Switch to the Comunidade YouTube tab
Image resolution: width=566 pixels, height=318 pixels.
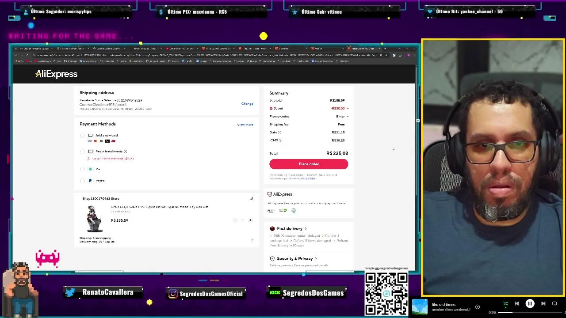181,48
